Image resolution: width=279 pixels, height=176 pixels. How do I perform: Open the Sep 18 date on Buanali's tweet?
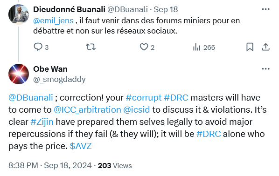pyautogui.click(x=166, y=9)
